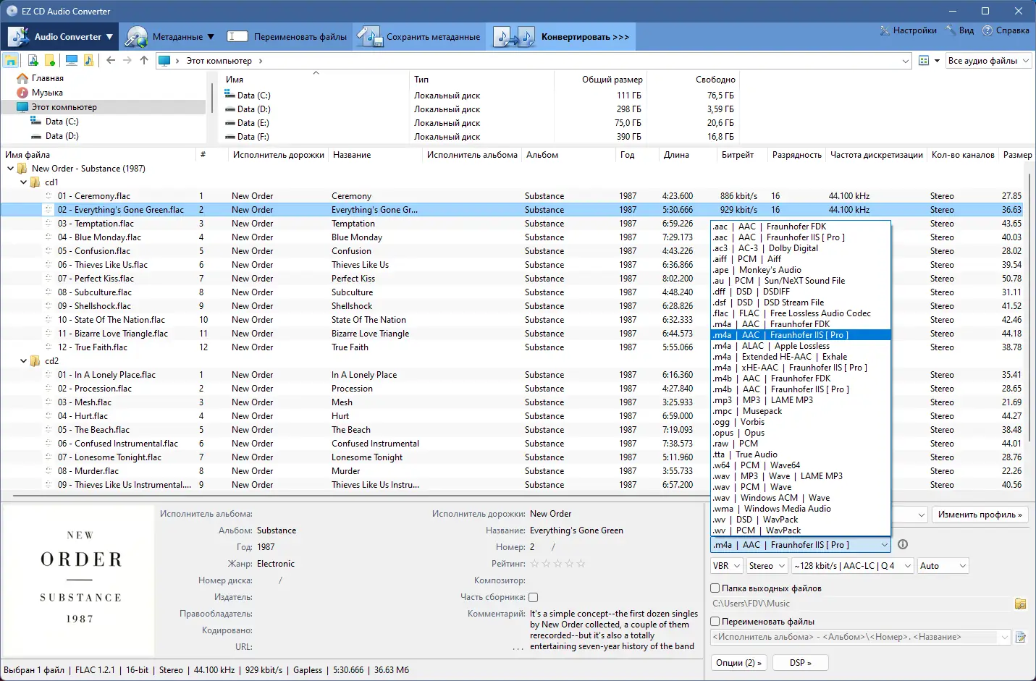Viewport: 1036px width, 681px height.
Task: Choose .m4a | ALAC | Apple Lossless
Action: point(801,346)
